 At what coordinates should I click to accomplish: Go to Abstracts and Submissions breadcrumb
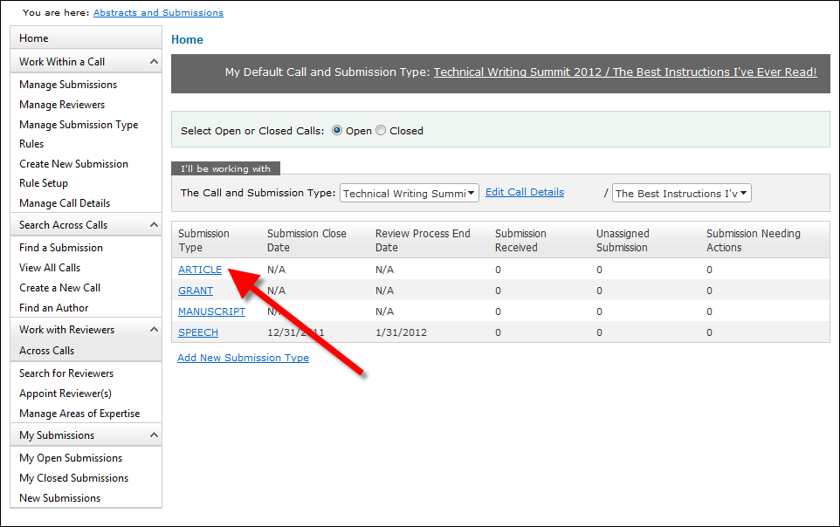point(158,13)
